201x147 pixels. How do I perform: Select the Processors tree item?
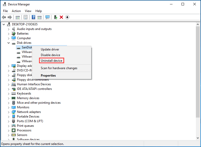click(24, 130)
